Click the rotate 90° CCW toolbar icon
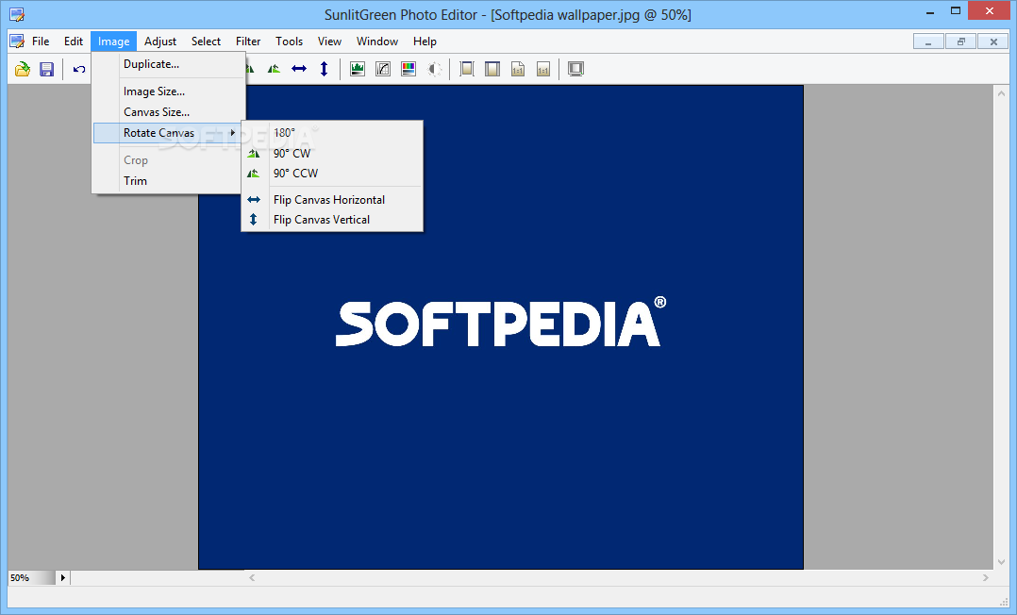This screenshot has width=1017, height=615. [x=274, y=68]
